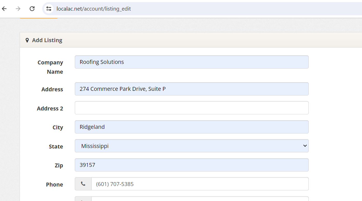Click the Company Name label
The width and height of the screenshot is (362, 201).
click(x=50, y=67)
